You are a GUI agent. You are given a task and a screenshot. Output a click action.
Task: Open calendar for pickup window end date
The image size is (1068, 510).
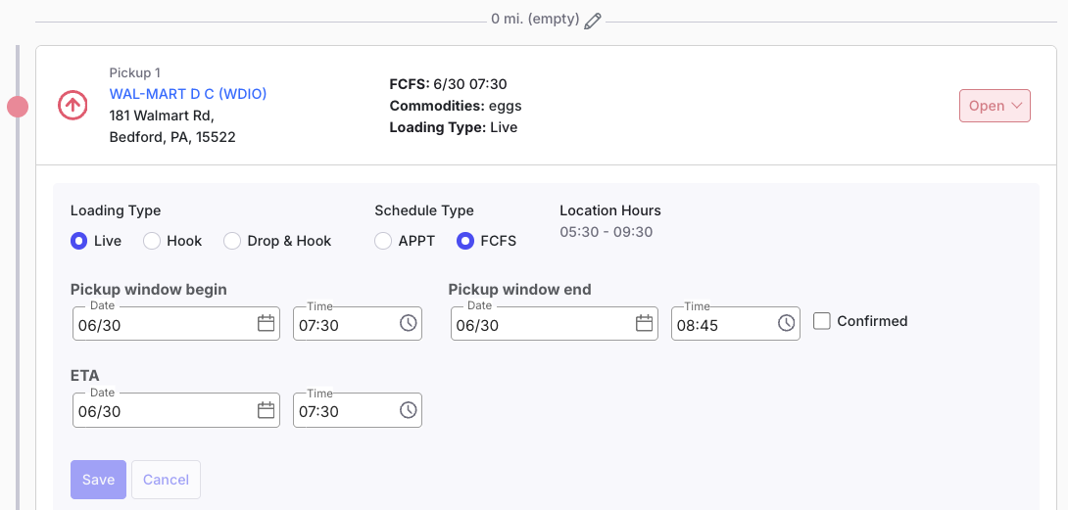645,323
